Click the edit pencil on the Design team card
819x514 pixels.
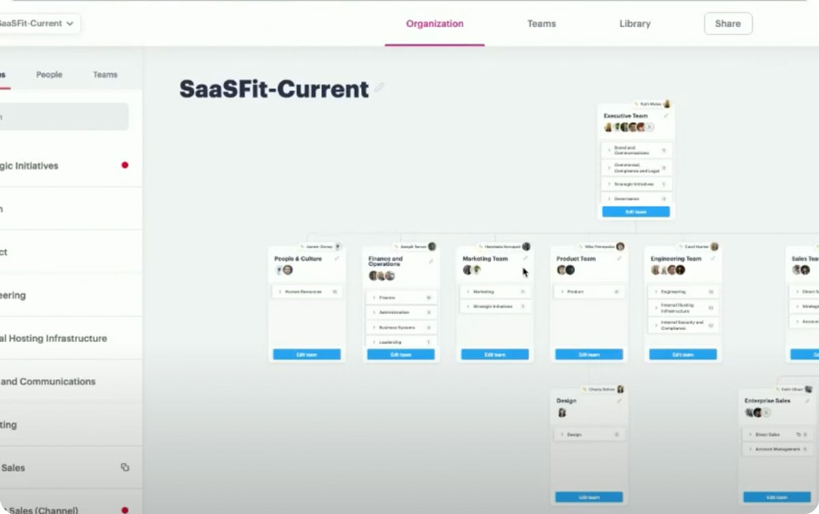click(x=618, y=401)
